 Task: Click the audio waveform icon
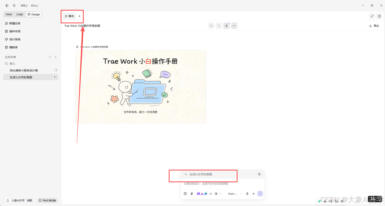254,194
